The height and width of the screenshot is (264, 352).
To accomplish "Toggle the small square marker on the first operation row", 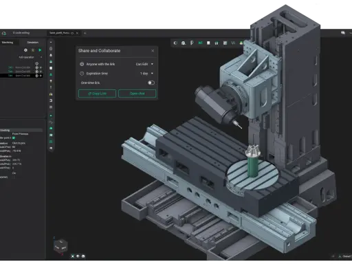I will click(x=41, y=67).
